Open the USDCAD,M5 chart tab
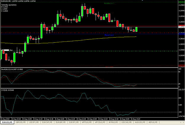The height and width of the screenshot is (125, 185). 127,122
